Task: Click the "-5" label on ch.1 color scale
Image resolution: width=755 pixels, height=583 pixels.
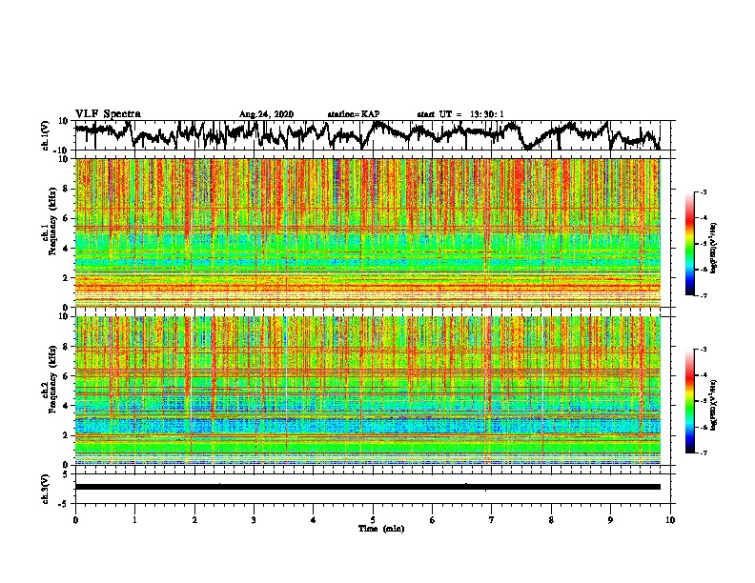Action: pyautogui.click(x=704, y=244)
